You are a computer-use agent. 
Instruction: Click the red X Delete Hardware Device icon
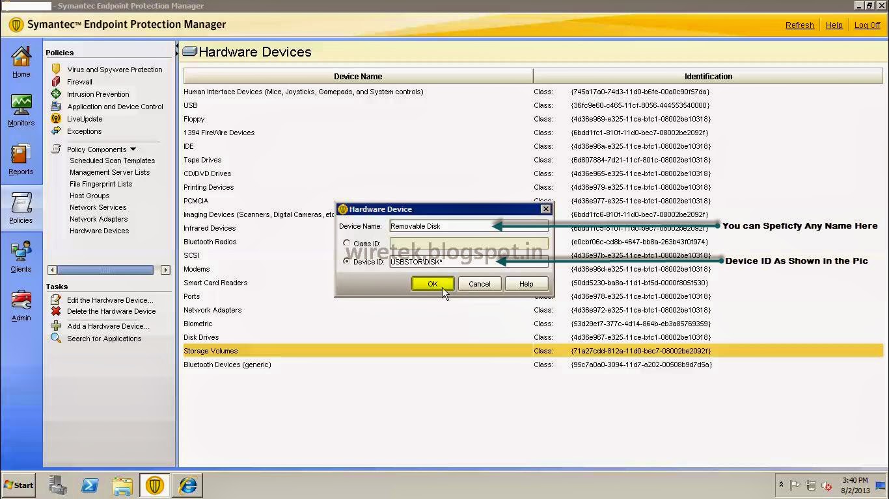point(56,311)
